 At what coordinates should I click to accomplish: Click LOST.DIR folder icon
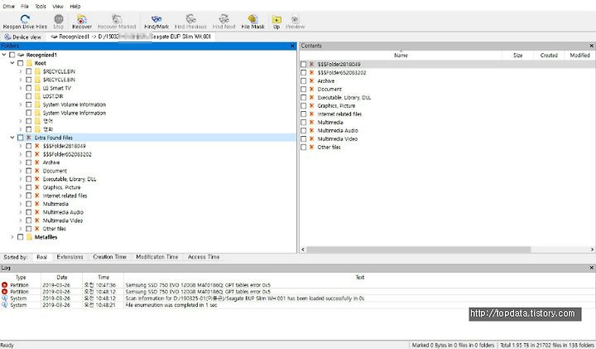coord(37,96)
